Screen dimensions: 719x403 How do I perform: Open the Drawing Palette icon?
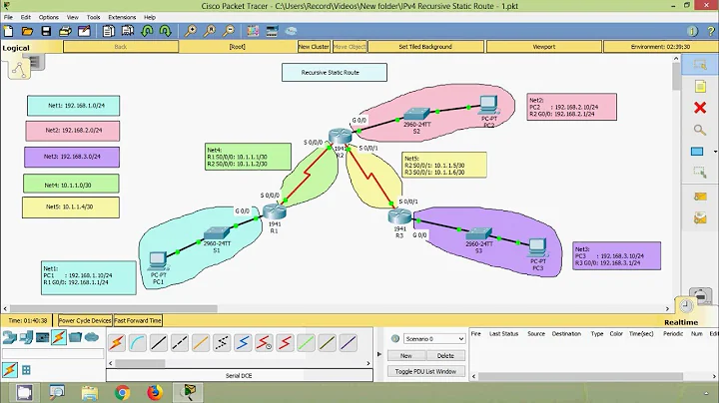(x=253, y=31)
